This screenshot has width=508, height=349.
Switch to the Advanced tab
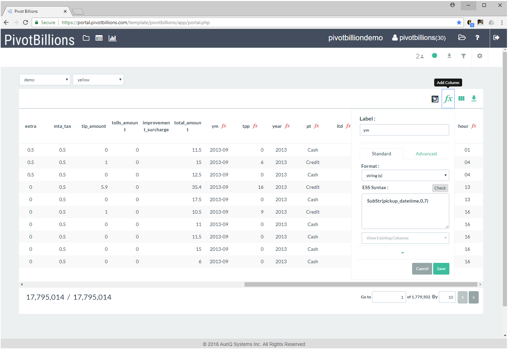coord(426,154)
